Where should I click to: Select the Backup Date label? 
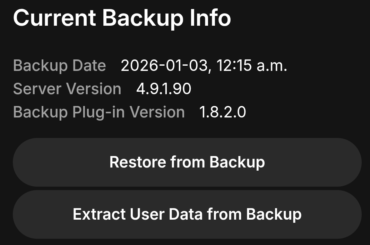click(x=59, y=66)
